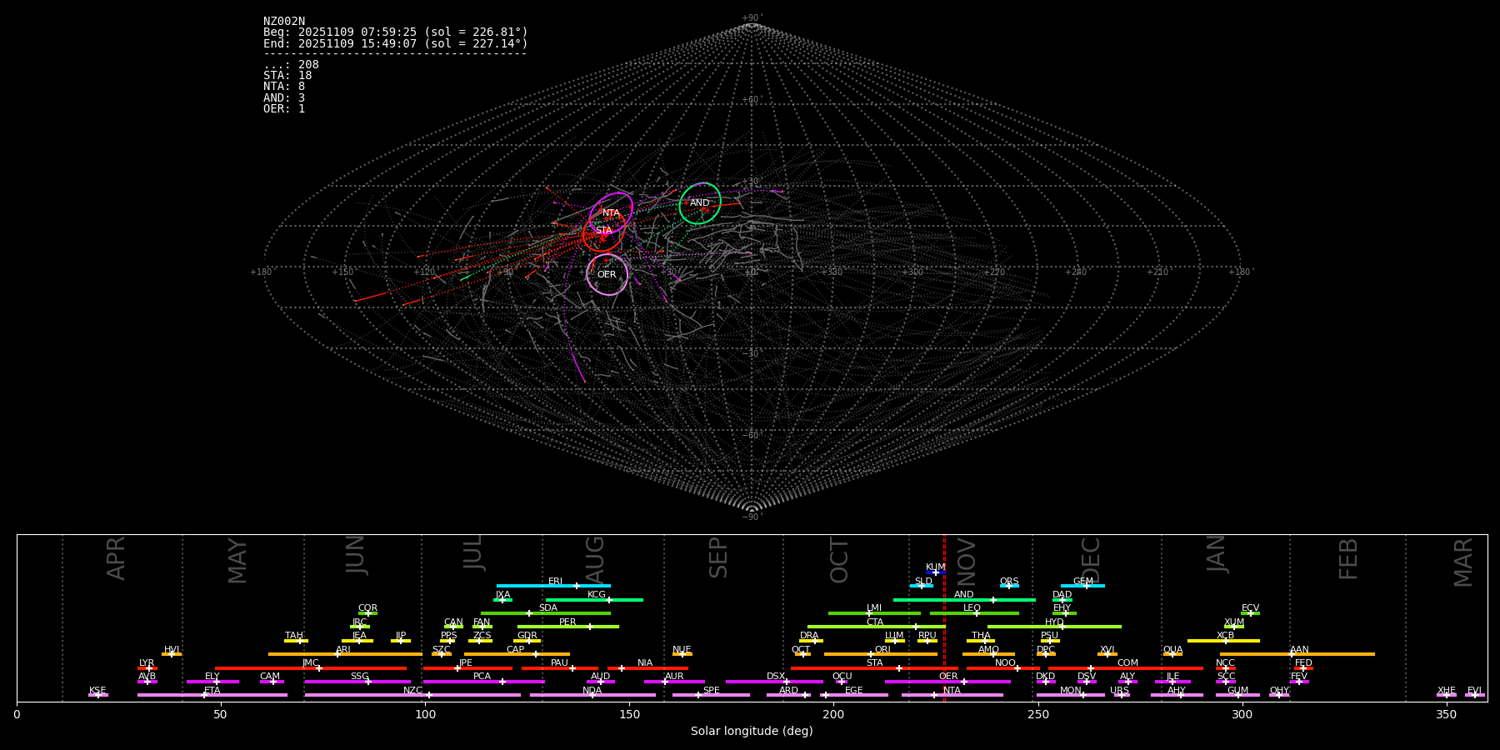Click the pink OER radiant circle on sky map
This screenshot has height=750, width=1500.
click(x=607, y=274)
